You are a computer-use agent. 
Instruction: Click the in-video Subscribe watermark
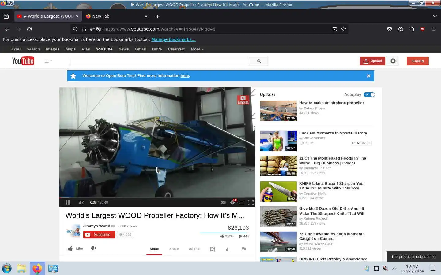pos(243,100)
